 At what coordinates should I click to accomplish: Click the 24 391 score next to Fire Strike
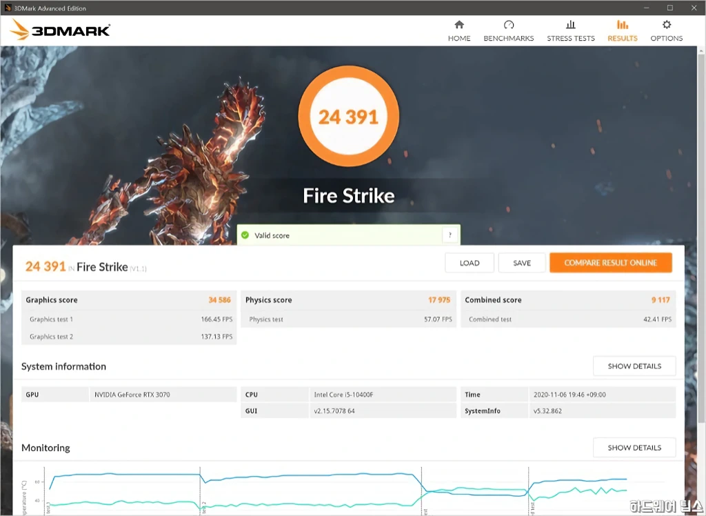pyautogui.click(x=46, y=266)
